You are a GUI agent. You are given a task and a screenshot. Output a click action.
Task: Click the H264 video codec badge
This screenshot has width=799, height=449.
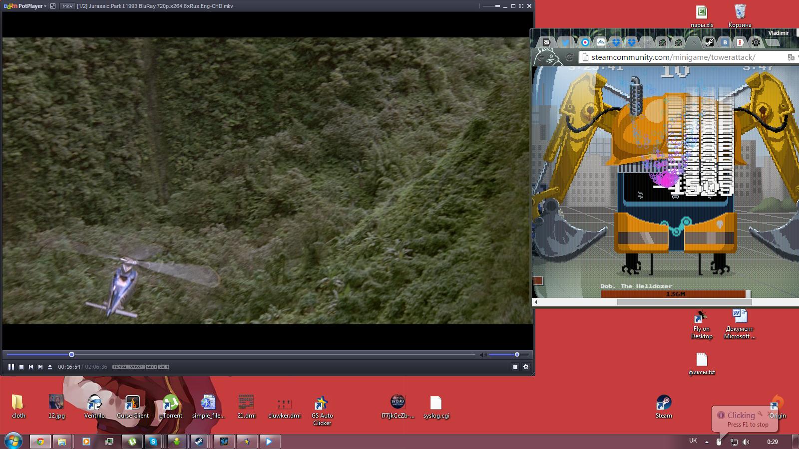pos(119,367)
